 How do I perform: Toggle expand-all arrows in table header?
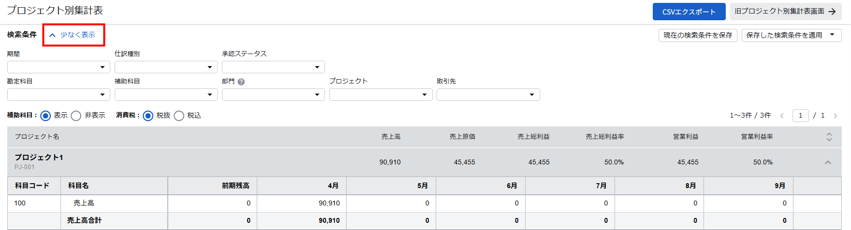click(x=829, y=137)
